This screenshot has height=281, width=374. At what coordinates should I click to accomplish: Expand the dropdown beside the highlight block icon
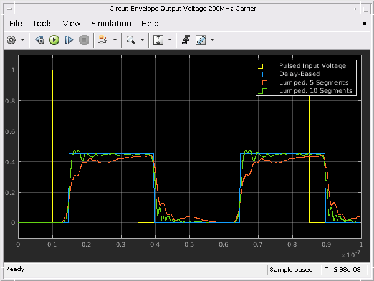(115, 40)
